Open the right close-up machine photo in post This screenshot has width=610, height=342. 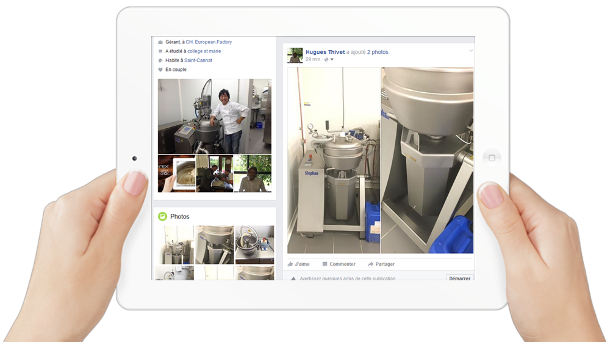click(x=427, y=160)
